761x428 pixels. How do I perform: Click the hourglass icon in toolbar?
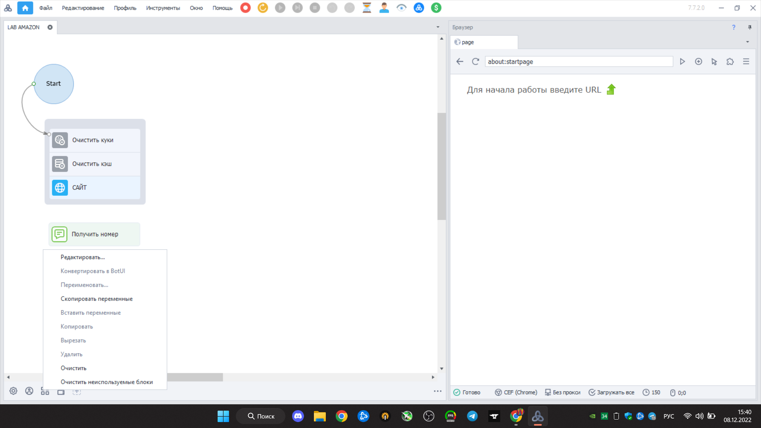(x=367, y=8)
